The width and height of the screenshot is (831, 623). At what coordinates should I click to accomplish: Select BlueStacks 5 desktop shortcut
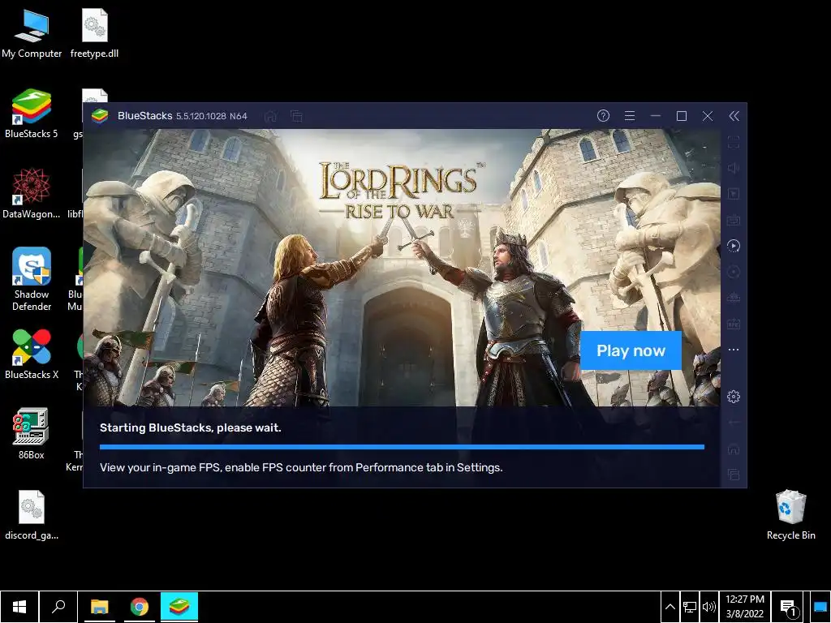click(32, 114)
